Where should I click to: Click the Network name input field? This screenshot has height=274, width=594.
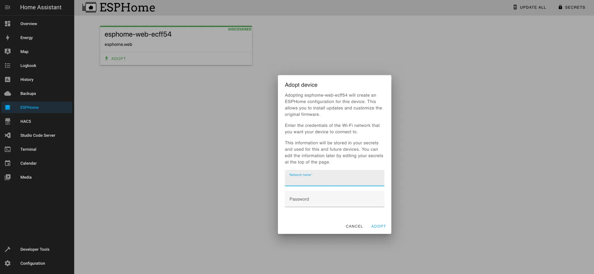click(x=334, y=178)
